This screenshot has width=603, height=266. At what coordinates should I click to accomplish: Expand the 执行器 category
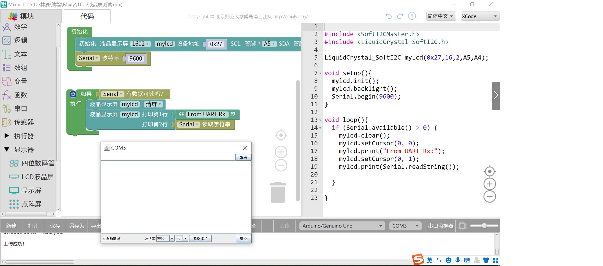coord(7,136)
